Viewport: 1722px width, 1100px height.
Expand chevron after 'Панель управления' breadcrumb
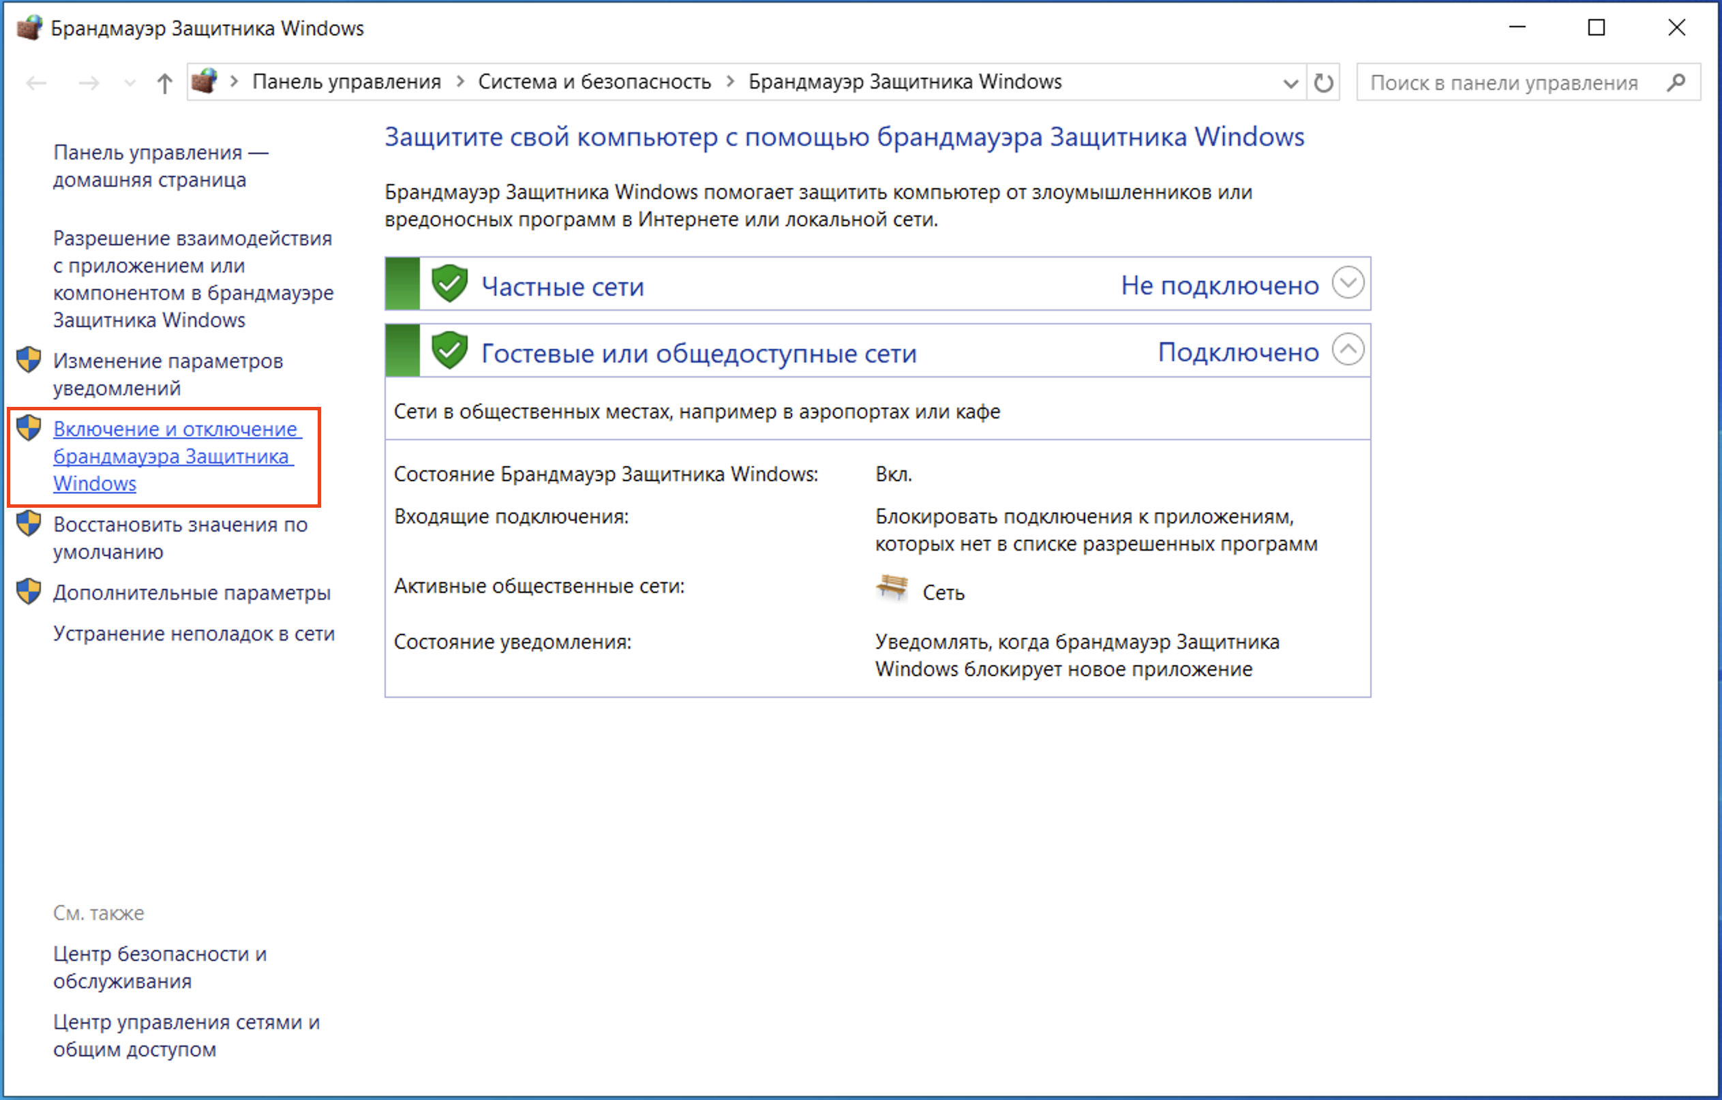click(x=461, y=82)
